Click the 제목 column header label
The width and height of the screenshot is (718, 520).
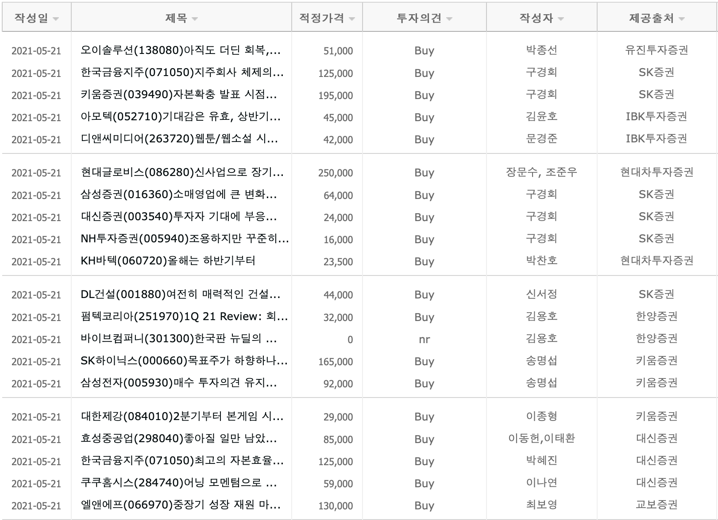pyautogui.click(x=176, y=18)
